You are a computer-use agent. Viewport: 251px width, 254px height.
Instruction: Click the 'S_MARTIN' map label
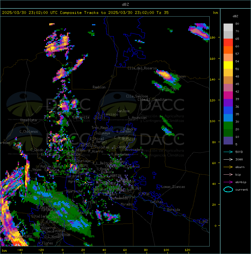(114, 176)
